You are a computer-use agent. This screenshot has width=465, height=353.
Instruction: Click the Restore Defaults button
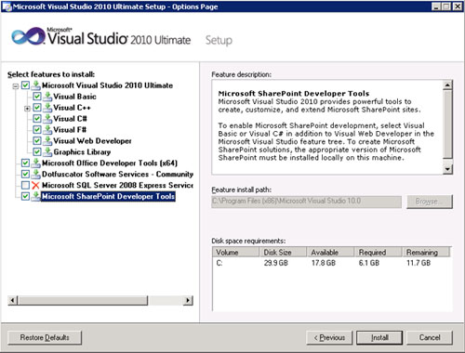[45, 337]
